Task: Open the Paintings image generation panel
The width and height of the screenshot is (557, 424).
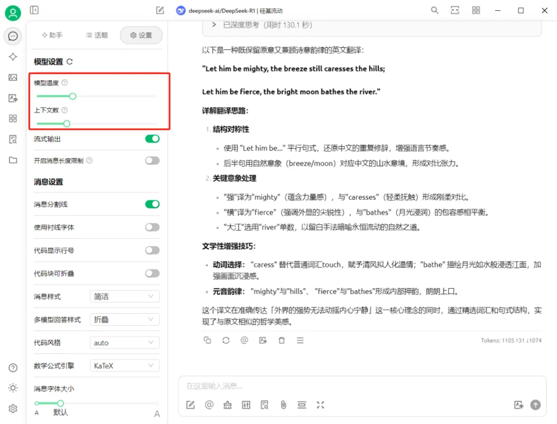Action: tap(13, 77)
